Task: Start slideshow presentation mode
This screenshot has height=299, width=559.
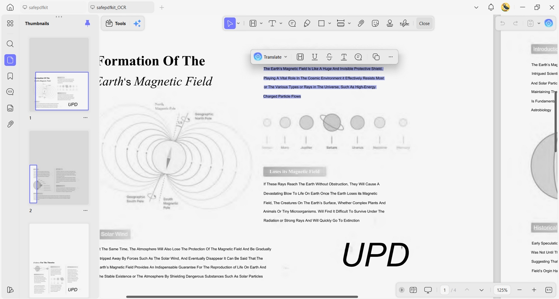Action: coord(428,290)
